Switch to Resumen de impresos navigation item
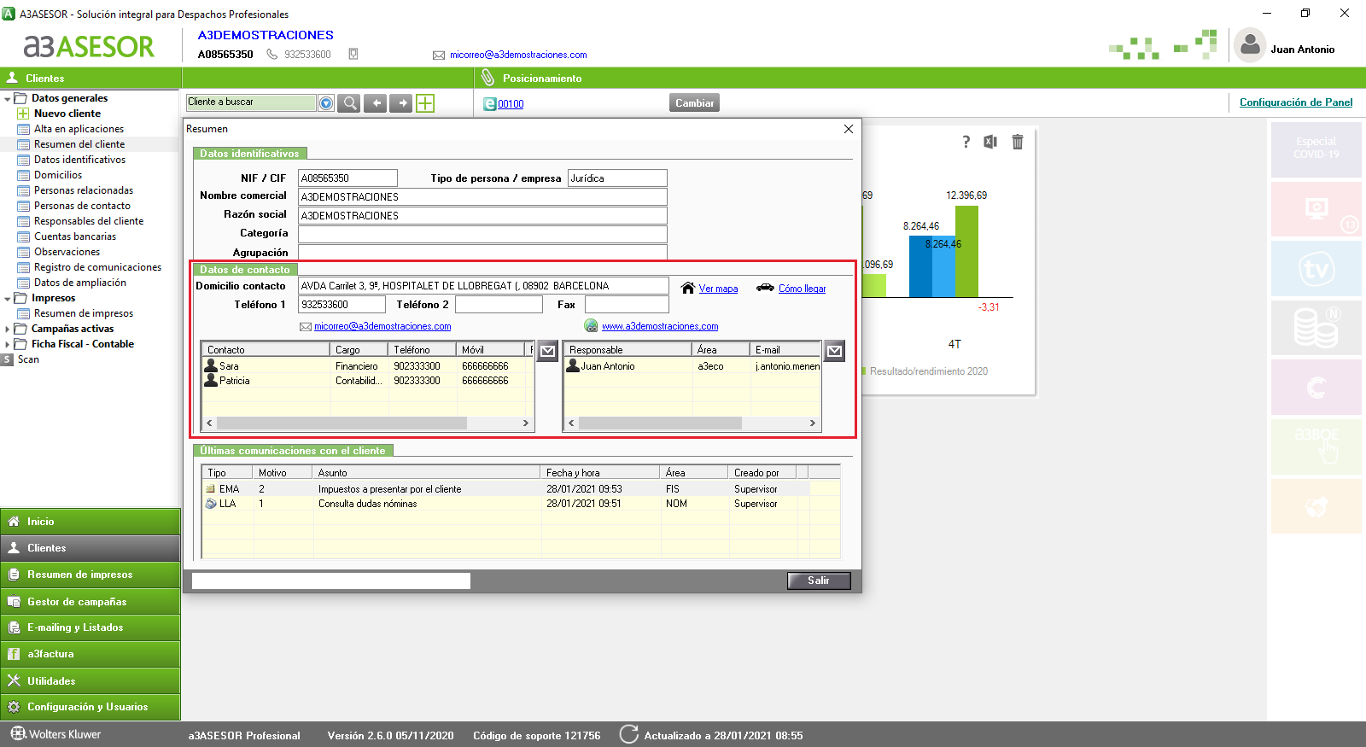Image resolution: width=1366 pixels, height=747 pixels. [x=90, y=575]
